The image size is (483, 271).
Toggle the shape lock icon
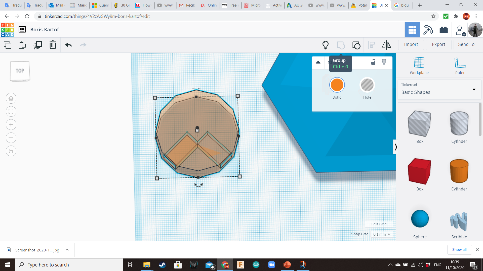(373, 62)
